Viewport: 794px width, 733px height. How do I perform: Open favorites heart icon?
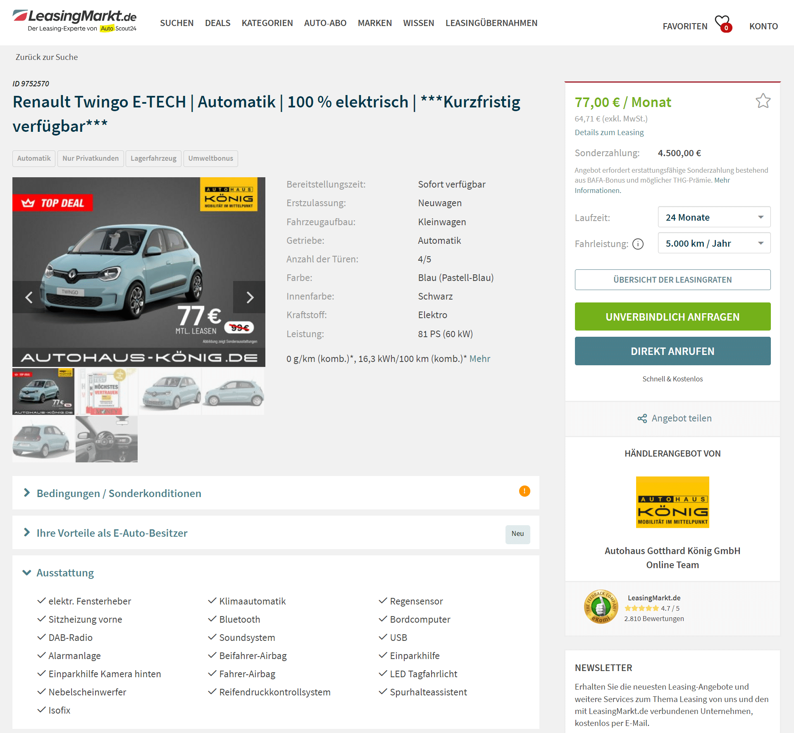(x=723, y=24)
